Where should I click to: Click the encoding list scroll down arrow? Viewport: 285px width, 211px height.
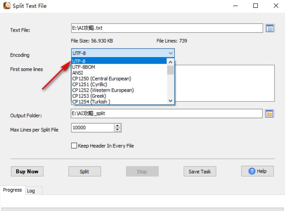click(x=170, y=101)
